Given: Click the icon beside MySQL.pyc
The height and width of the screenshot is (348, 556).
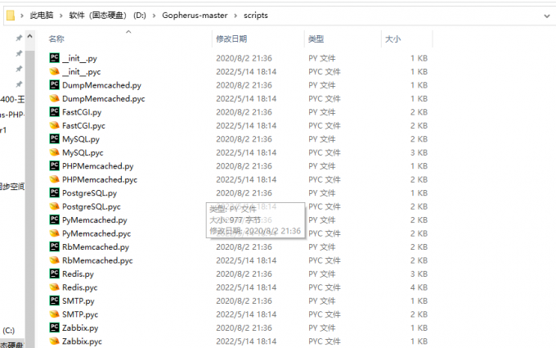Looking at the screenshot, I should pos(54,152).
